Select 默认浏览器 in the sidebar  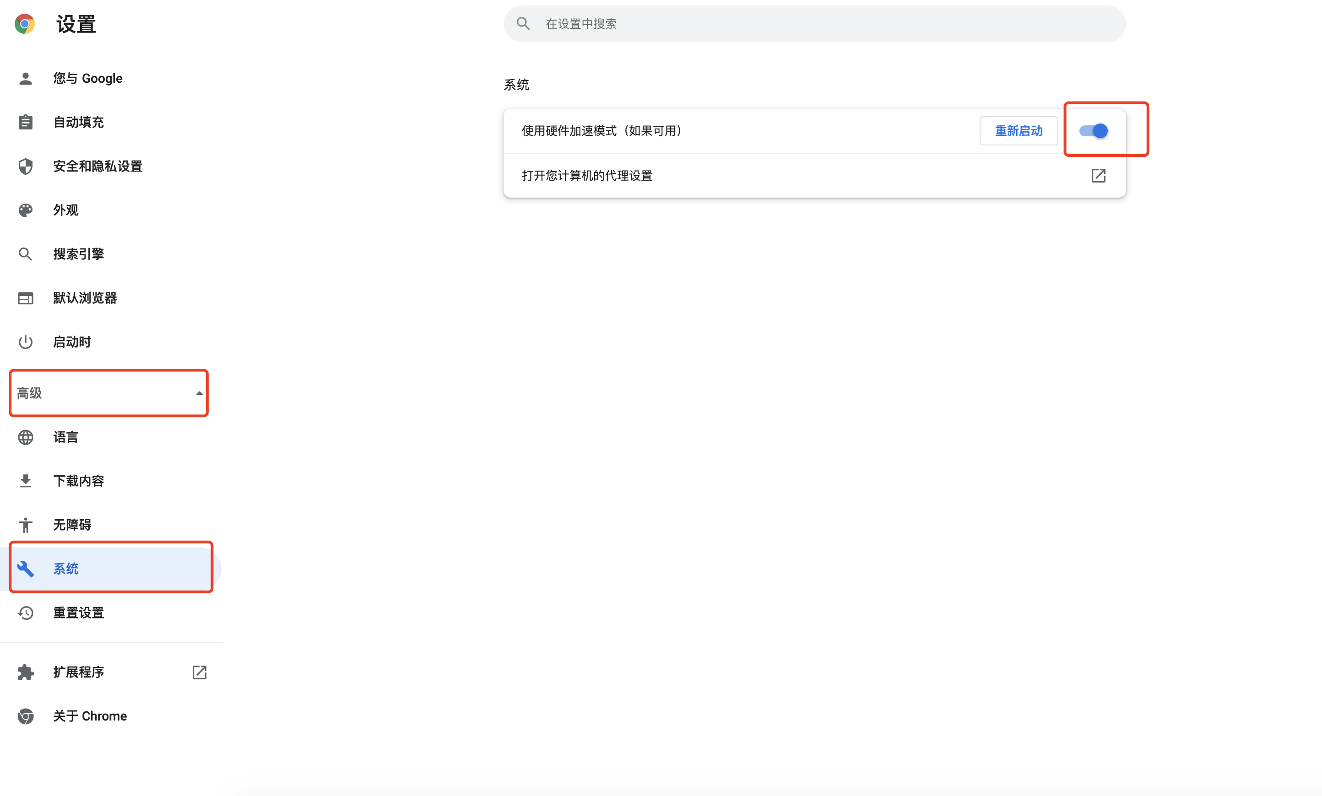point(85,298)
